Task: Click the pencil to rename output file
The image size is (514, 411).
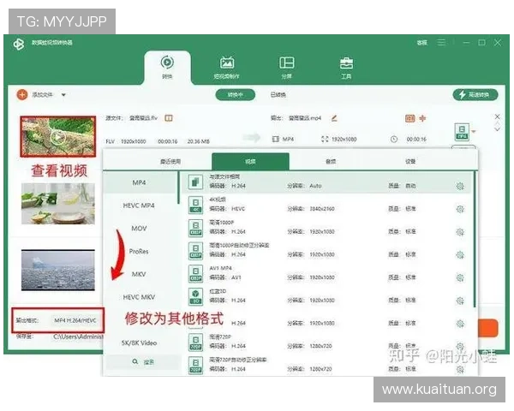Action: click(x=334, y=118)
